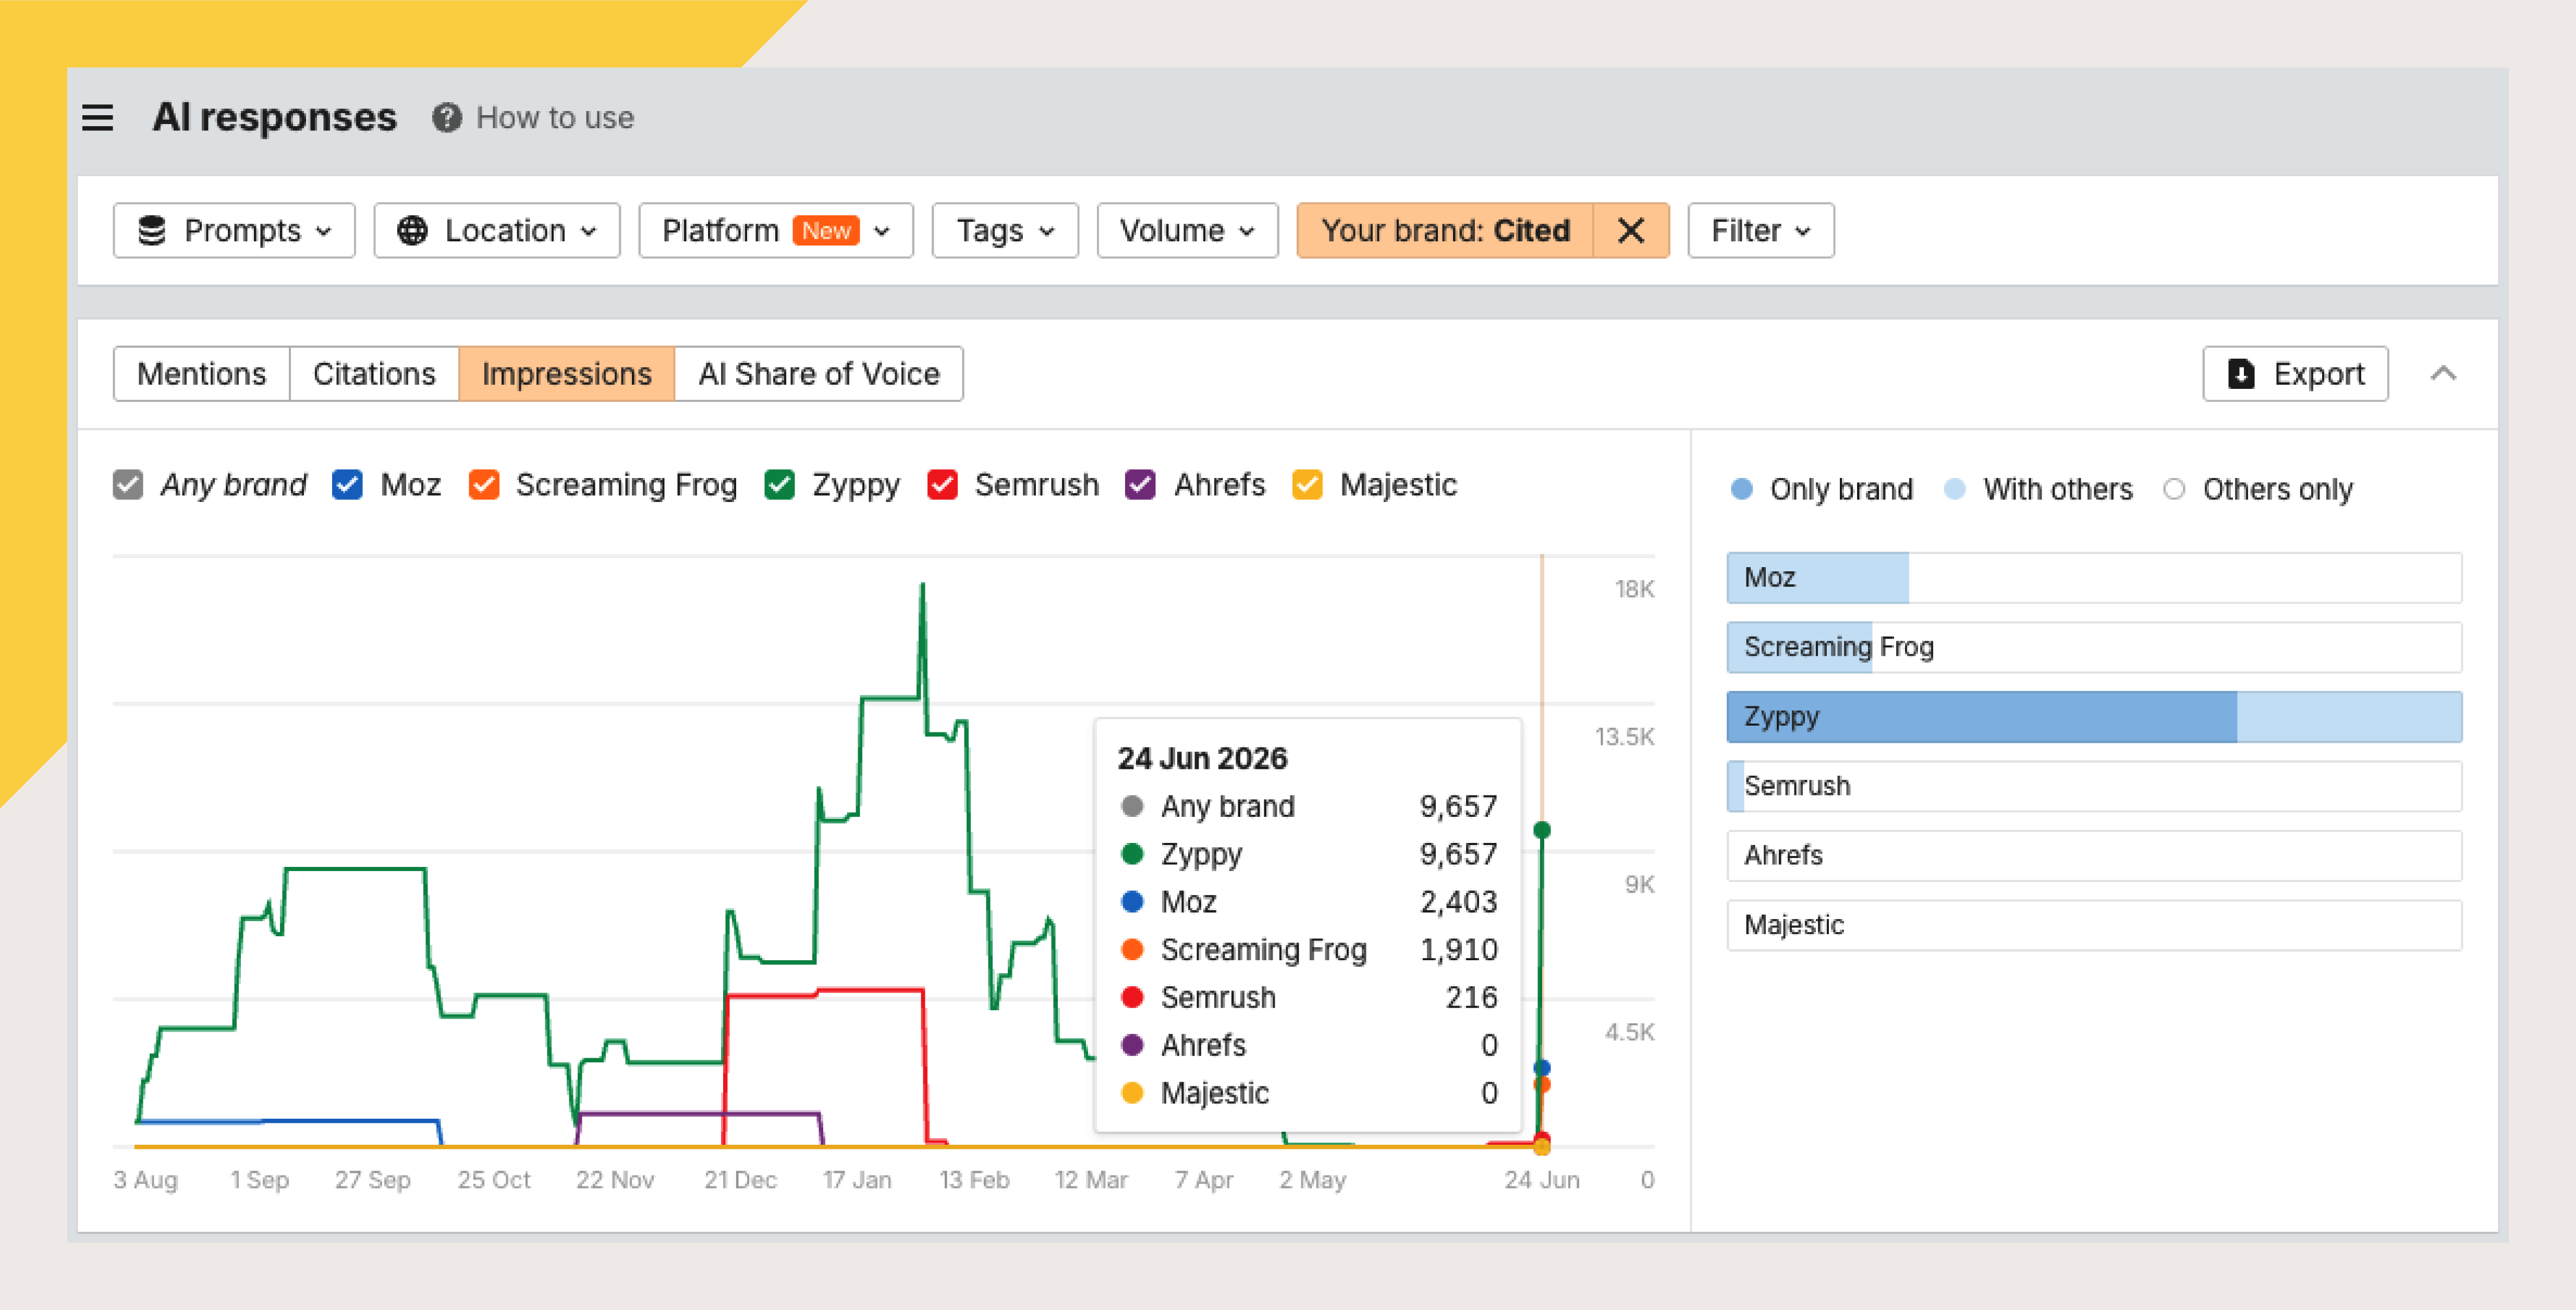This screenshot has width=2576, height=1310.
Task: Click the green Zyppy tooltip dot
Action: (x=1132, y=854)
